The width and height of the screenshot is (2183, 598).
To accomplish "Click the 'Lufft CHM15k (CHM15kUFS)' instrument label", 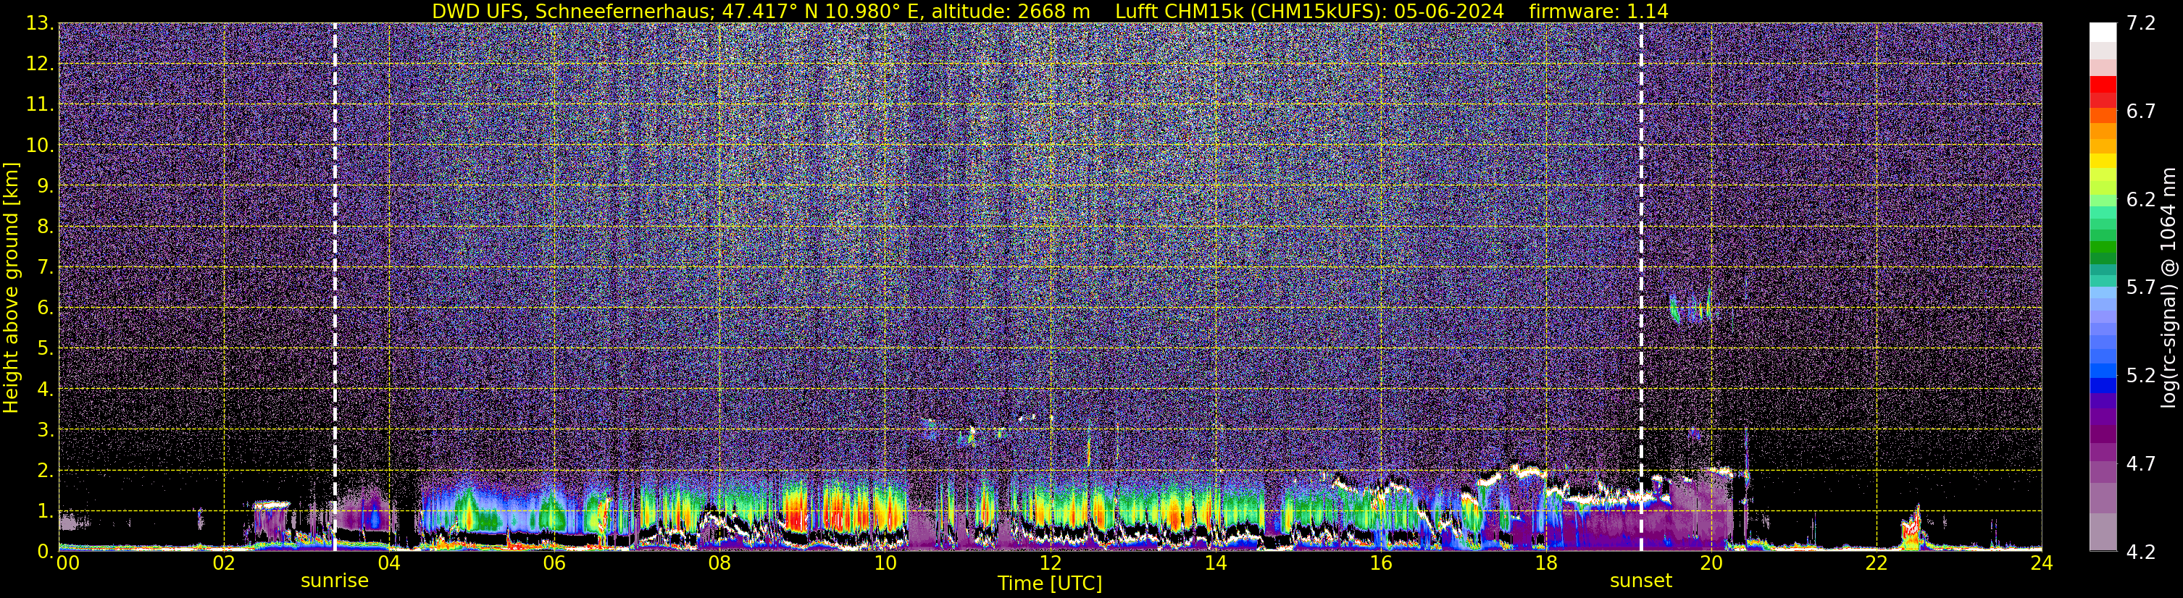I will click(1249, 11).
